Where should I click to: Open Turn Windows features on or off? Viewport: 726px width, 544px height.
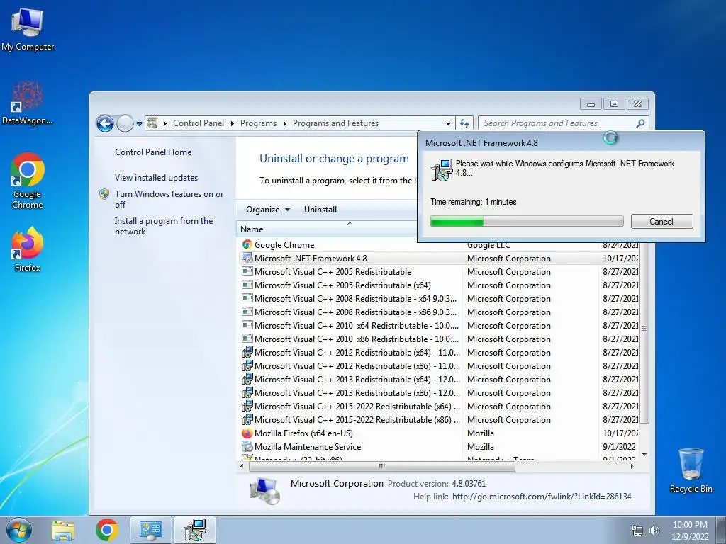(x=169, y=199)
